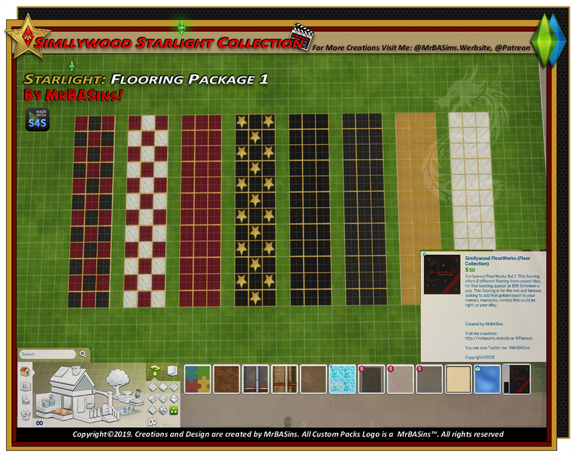Choose the first icon in second floor-category row
Screen dimensions: 575x456
tap(152, 399)
